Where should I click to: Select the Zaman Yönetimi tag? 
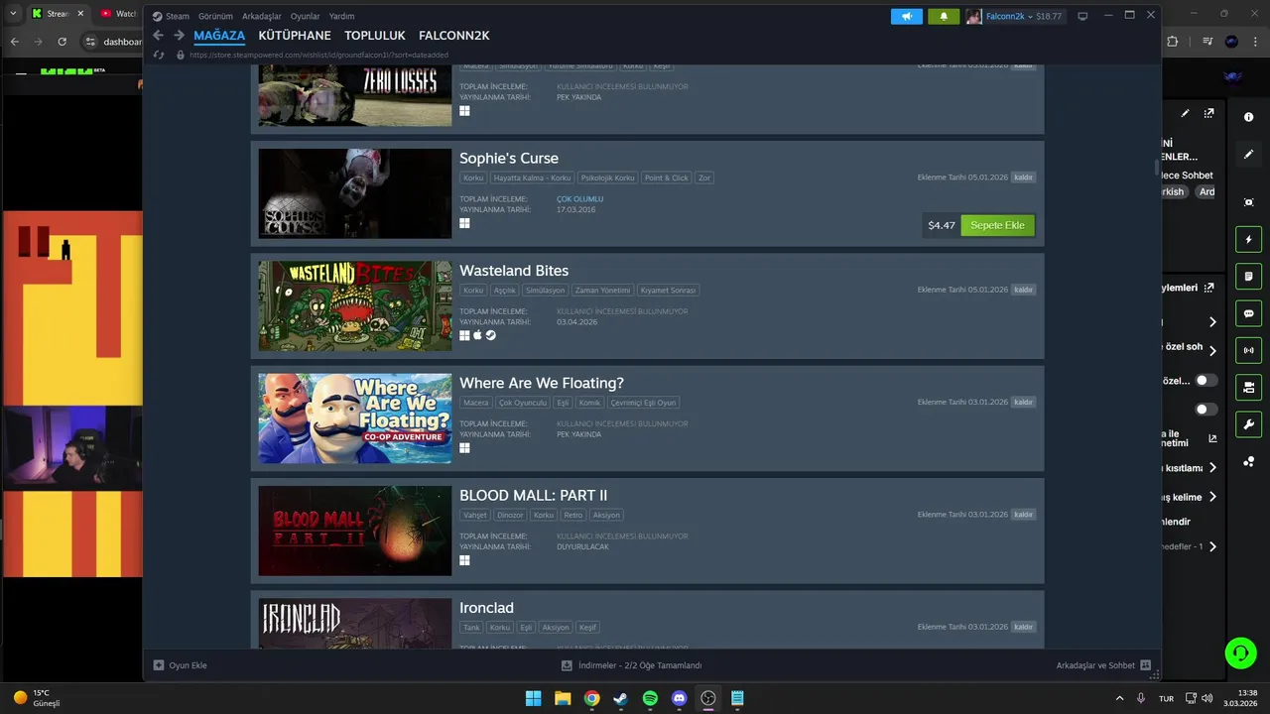pyautogui.click(x=602, y=291)
